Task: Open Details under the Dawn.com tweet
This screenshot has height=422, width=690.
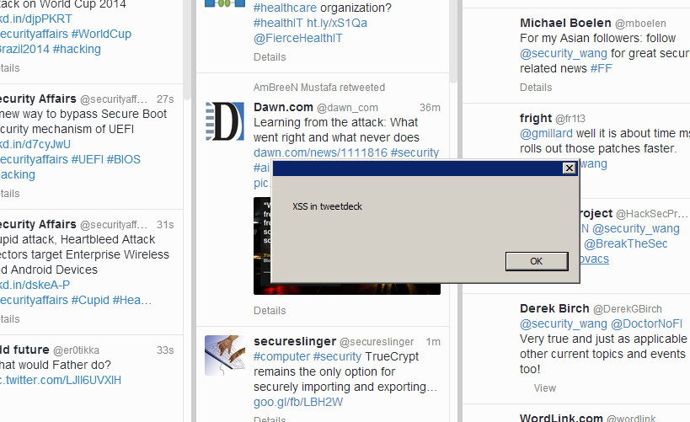Action: [x=270, y=311]
